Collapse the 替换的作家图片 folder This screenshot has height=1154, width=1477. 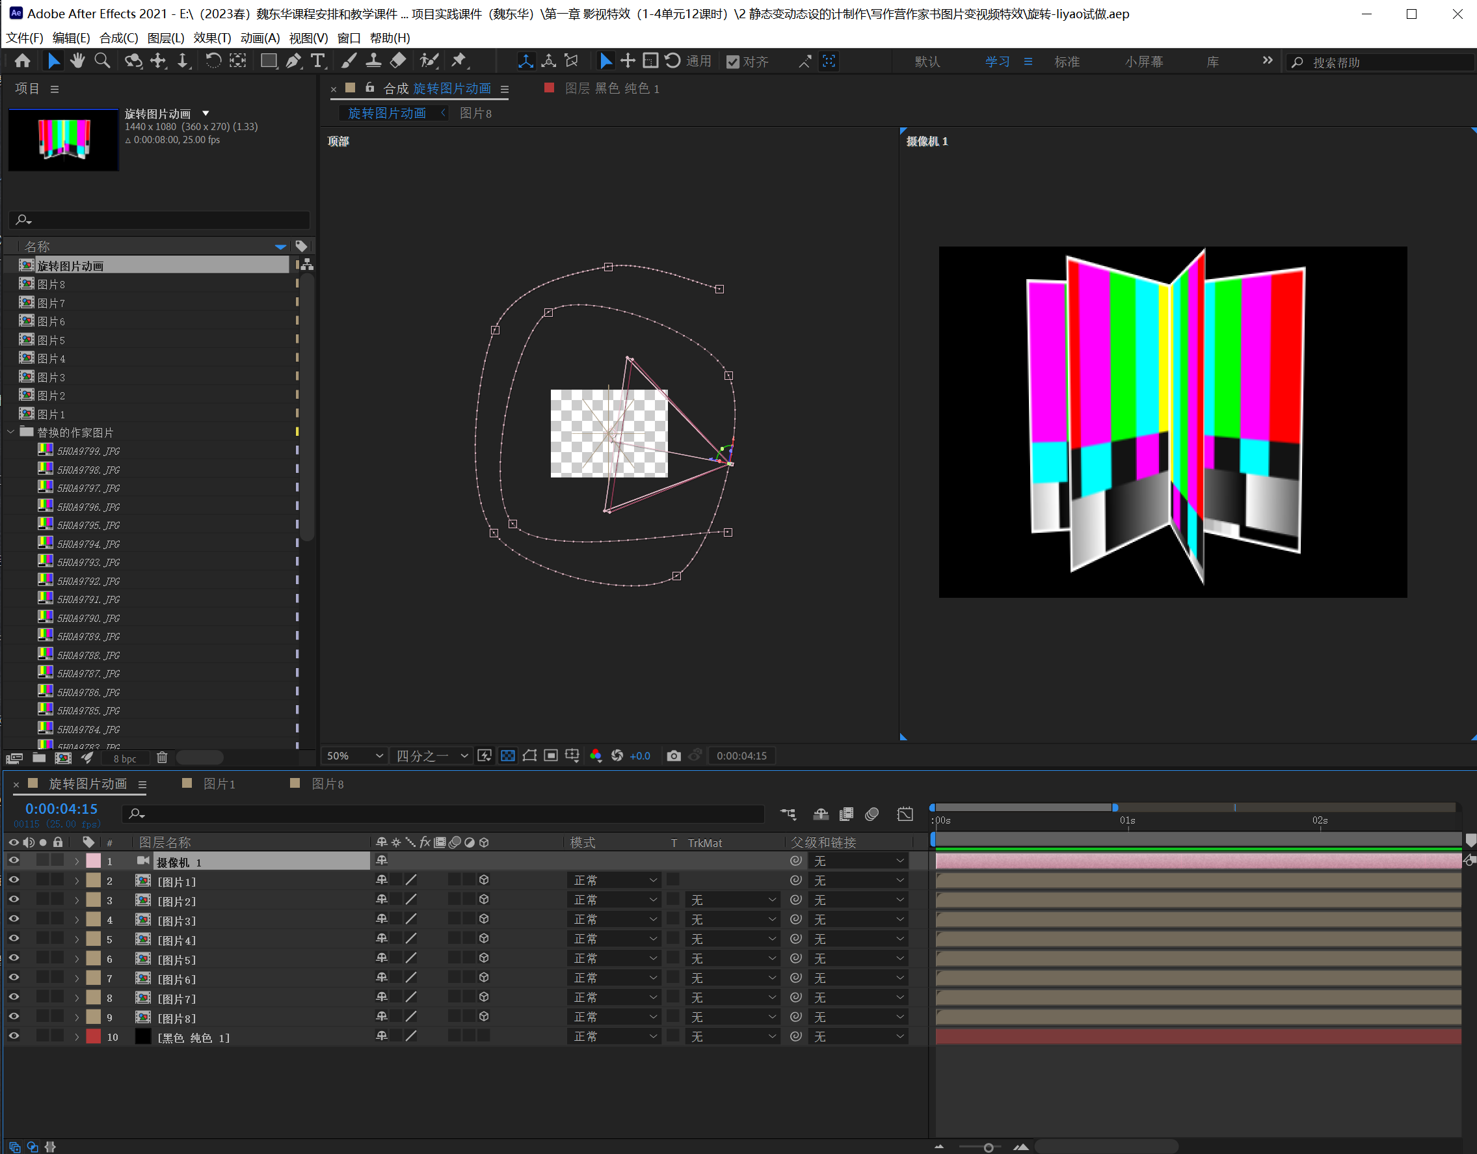pos(11,431)
